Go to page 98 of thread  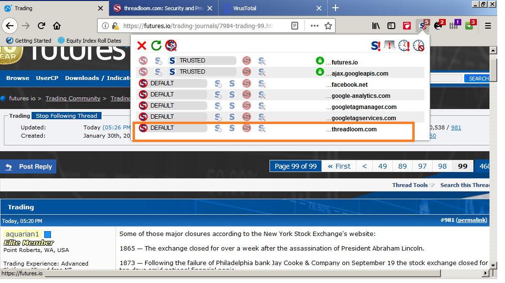[x=442, y=166]
